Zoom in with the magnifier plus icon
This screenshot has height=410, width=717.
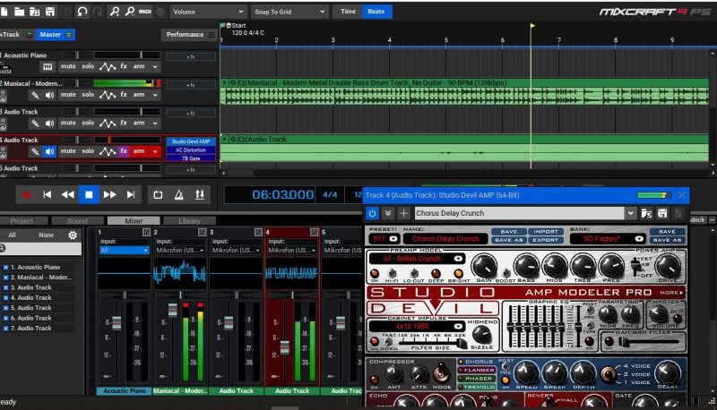pyautogui.click(x=115, y=12)
